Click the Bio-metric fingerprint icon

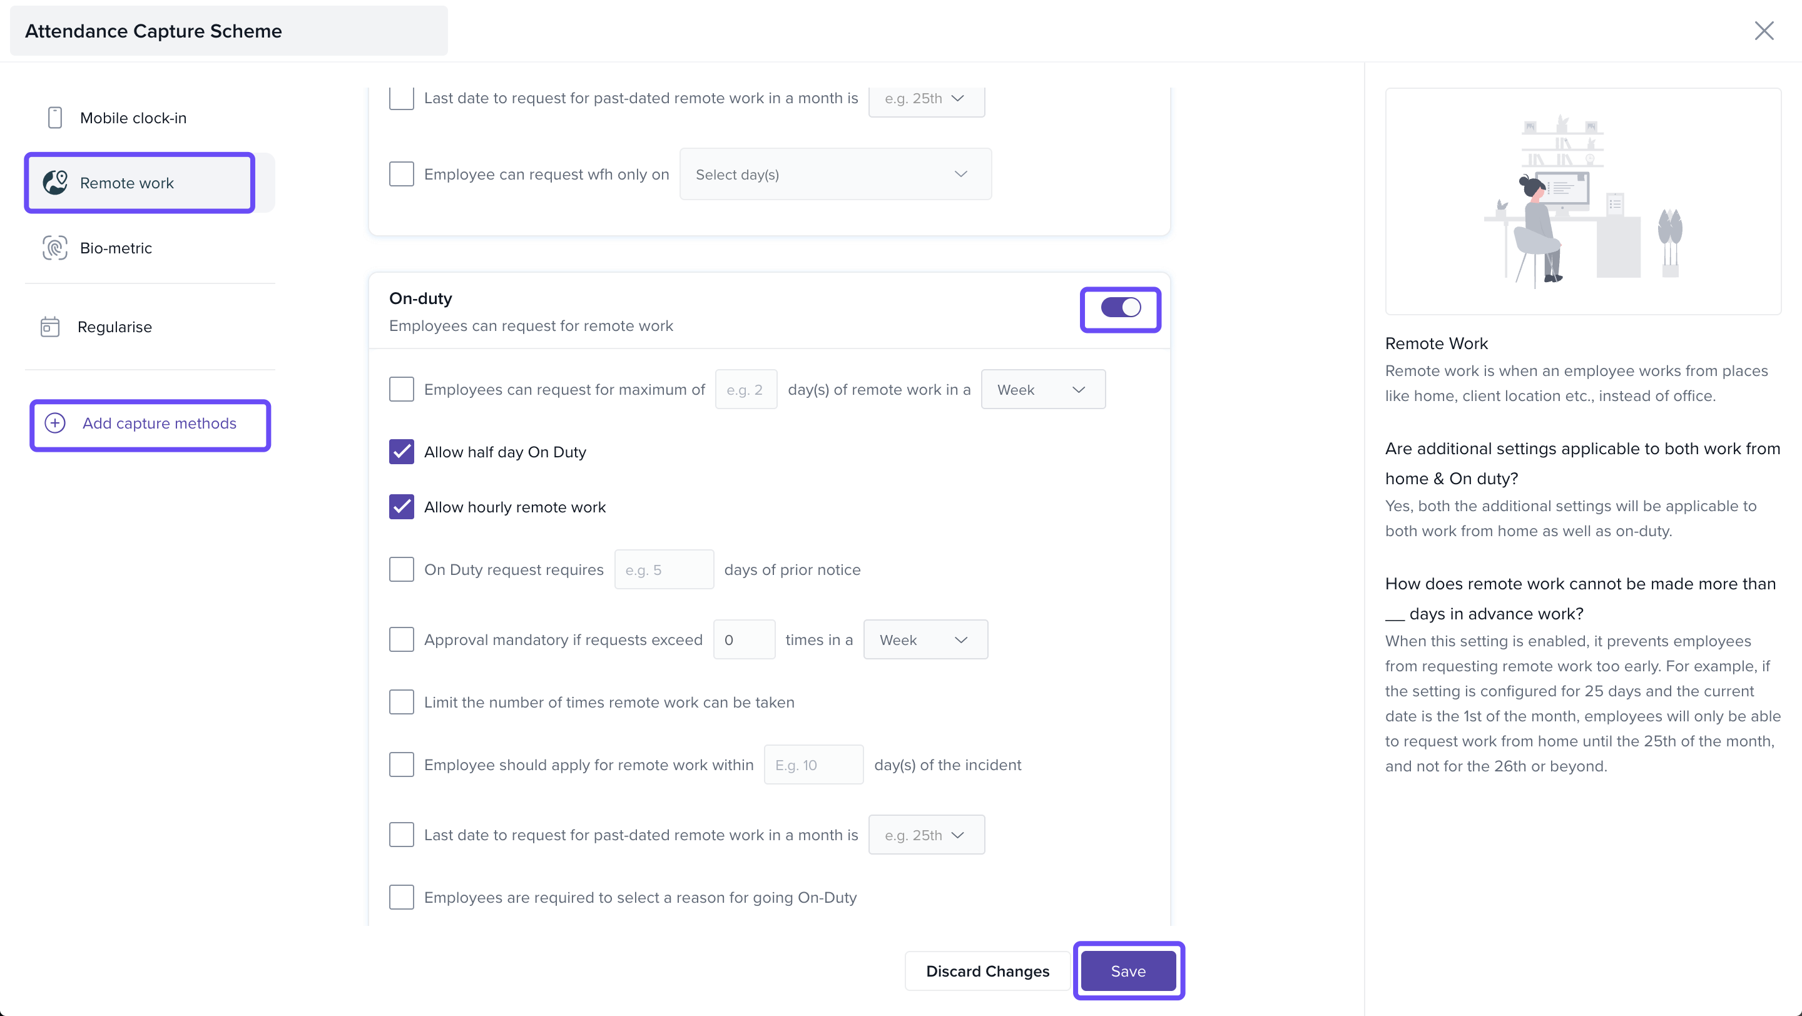tap(54, 248)
